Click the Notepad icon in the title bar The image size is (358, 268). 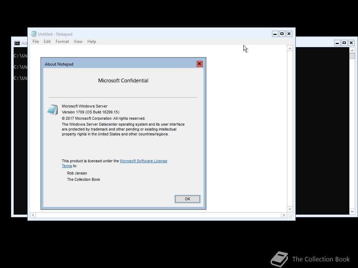coord(34,34)
